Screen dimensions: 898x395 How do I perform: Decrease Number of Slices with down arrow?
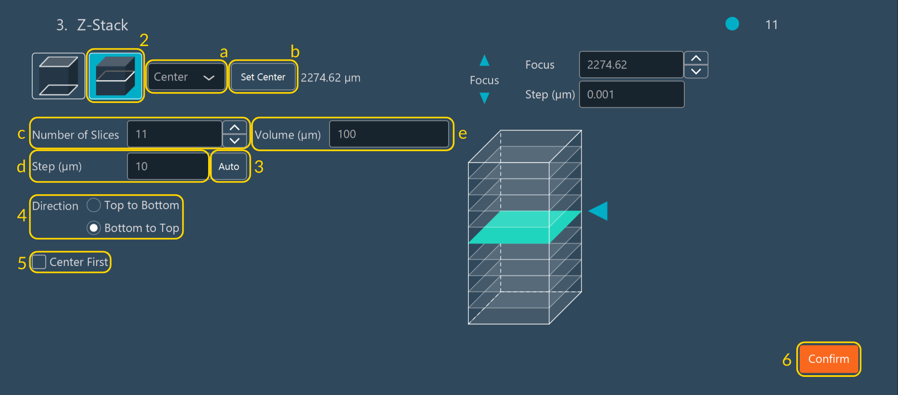[234, 140]
